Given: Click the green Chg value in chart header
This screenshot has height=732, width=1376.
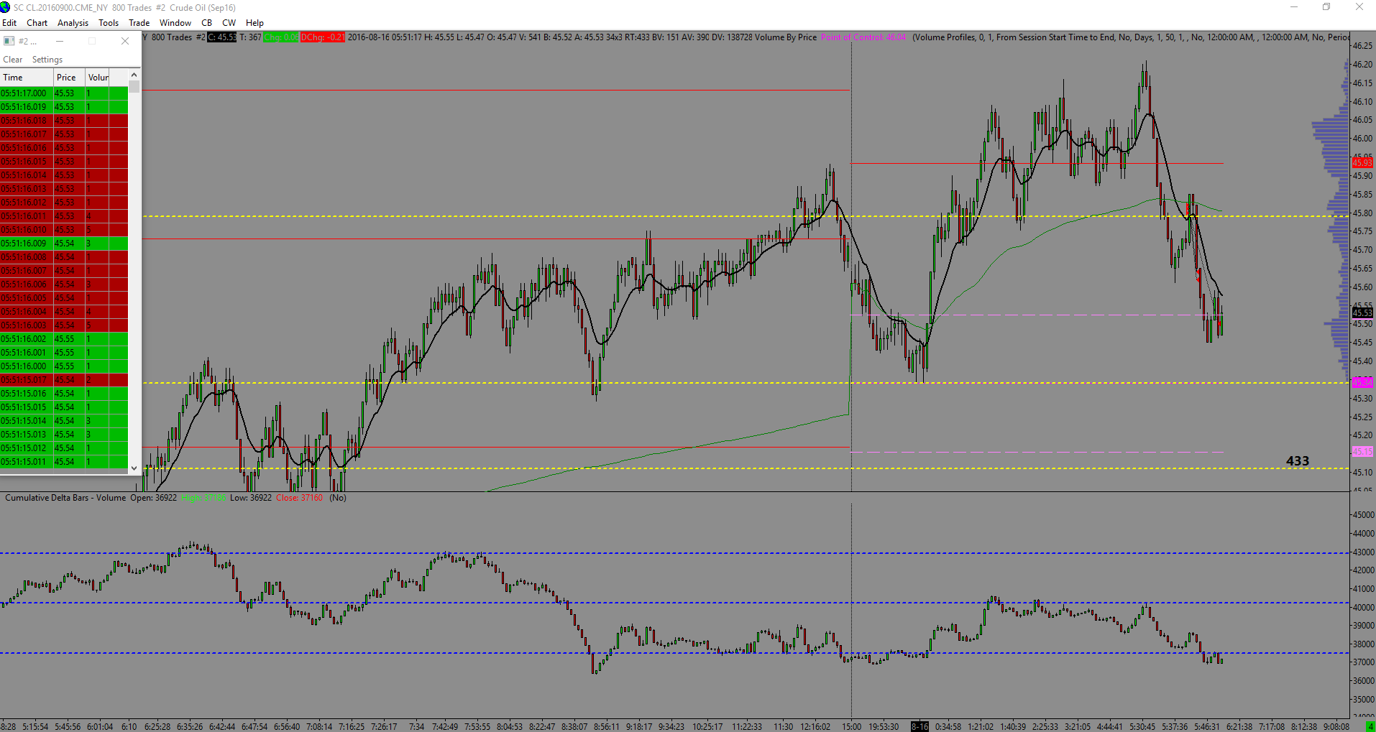Looking at the screenshot, I should [281, 37].
